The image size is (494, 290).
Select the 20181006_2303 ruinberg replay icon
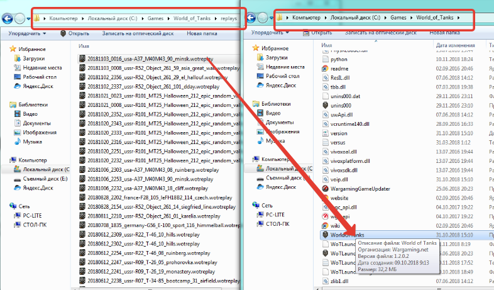point(82,170)
